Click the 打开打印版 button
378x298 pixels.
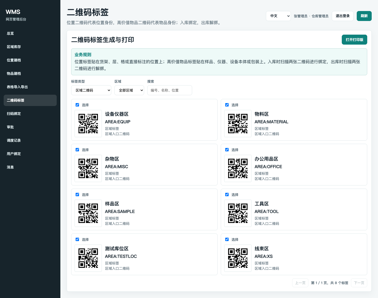[x=354, y=40]
